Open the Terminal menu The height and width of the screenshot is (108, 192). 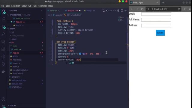click(x=42, y=6)
